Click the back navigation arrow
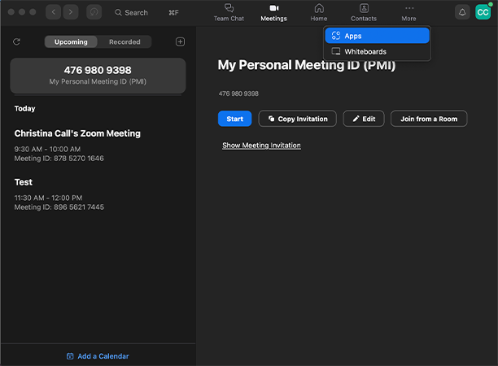Image resolution: width=498 pixels, height=366 pixels. (x=54, y=12)
